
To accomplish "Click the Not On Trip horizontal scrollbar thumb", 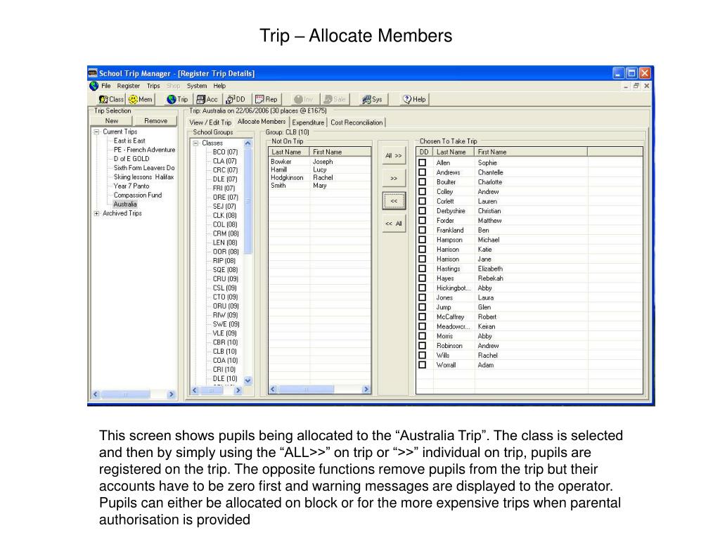I will (306, 390).
